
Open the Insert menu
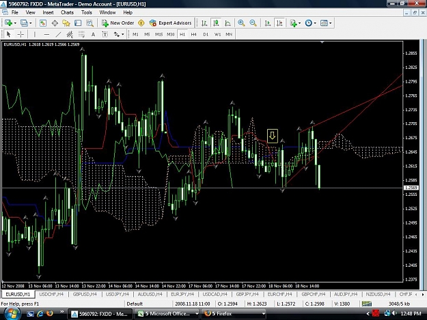tap(48, 12)
